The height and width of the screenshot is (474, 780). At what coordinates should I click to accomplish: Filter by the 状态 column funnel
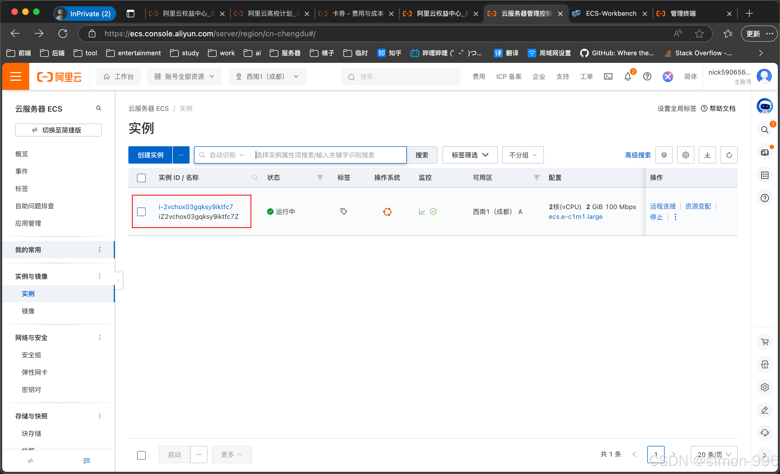pos(320,177)
